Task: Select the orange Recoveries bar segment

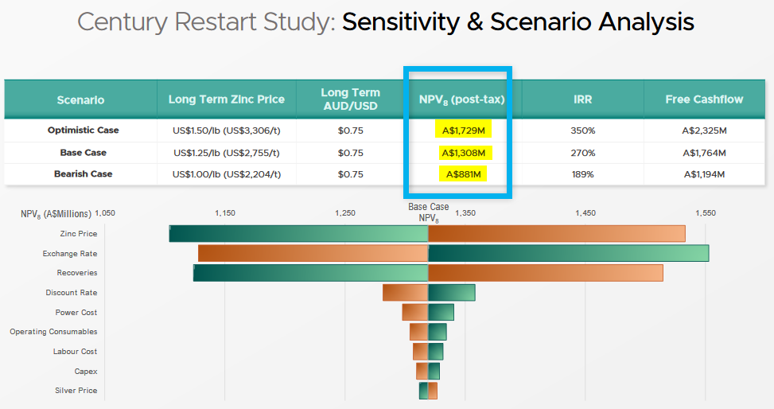Action: click(545, 273)
